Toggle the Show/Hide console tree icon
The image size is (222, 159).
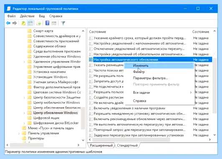click(x=30, y=23)
